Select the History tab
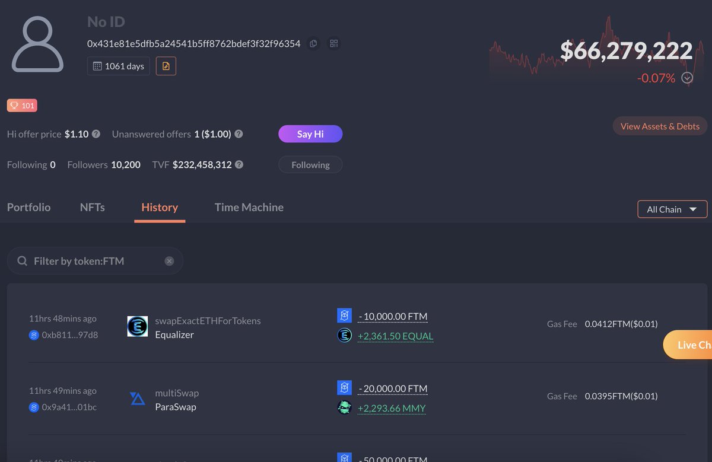This screenshot has height=462, width=712. [160, 207]
